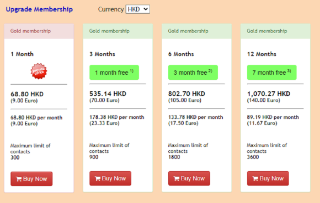Click cart icon on 12 Months Buy Now

tap(255, 179)
